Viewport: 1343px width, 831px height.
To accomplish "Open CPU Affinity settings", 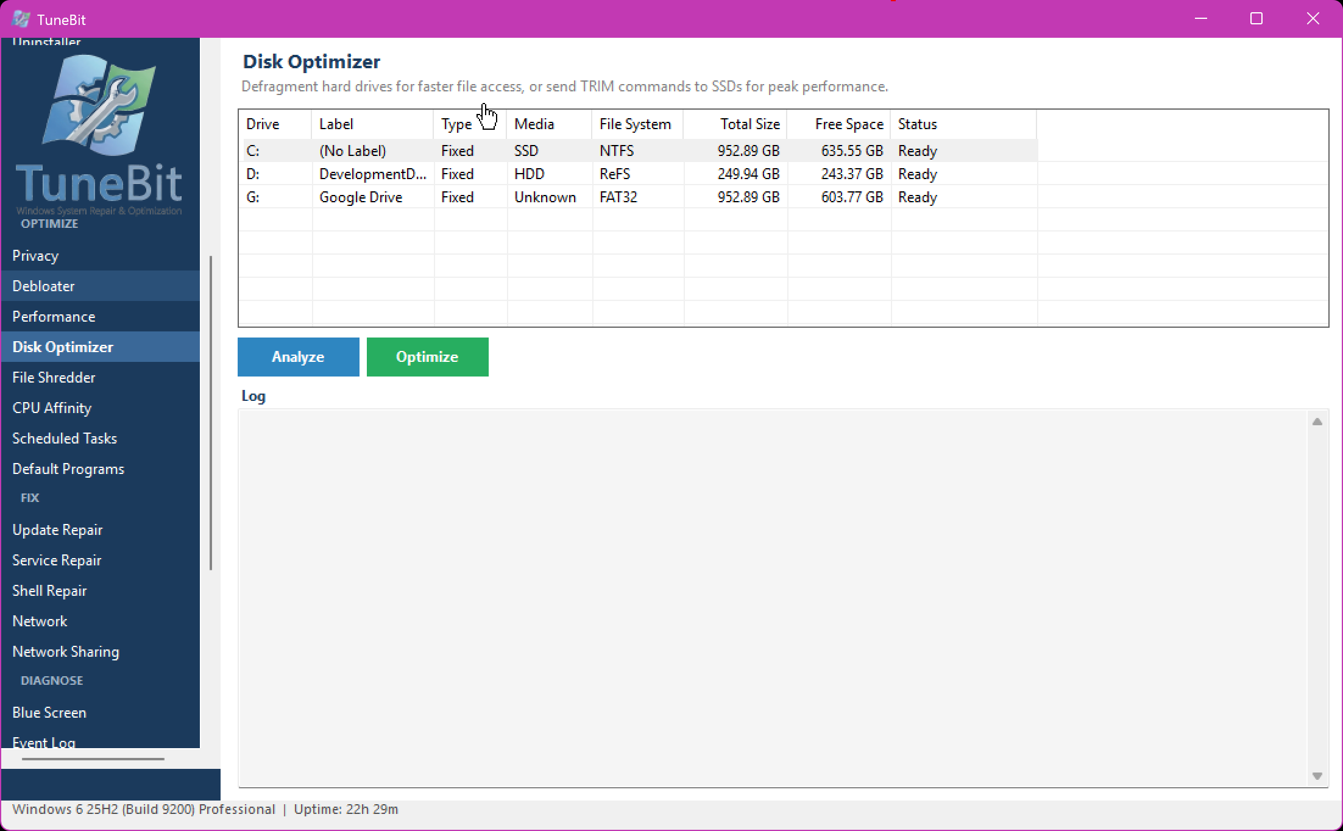I will tap(100, 408).
